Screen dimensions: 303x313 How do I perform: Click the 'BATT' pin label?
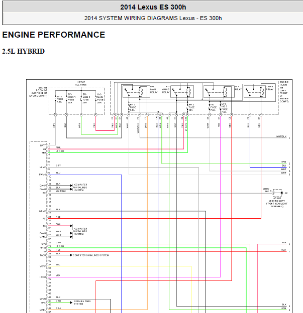[x=43, y=145]
